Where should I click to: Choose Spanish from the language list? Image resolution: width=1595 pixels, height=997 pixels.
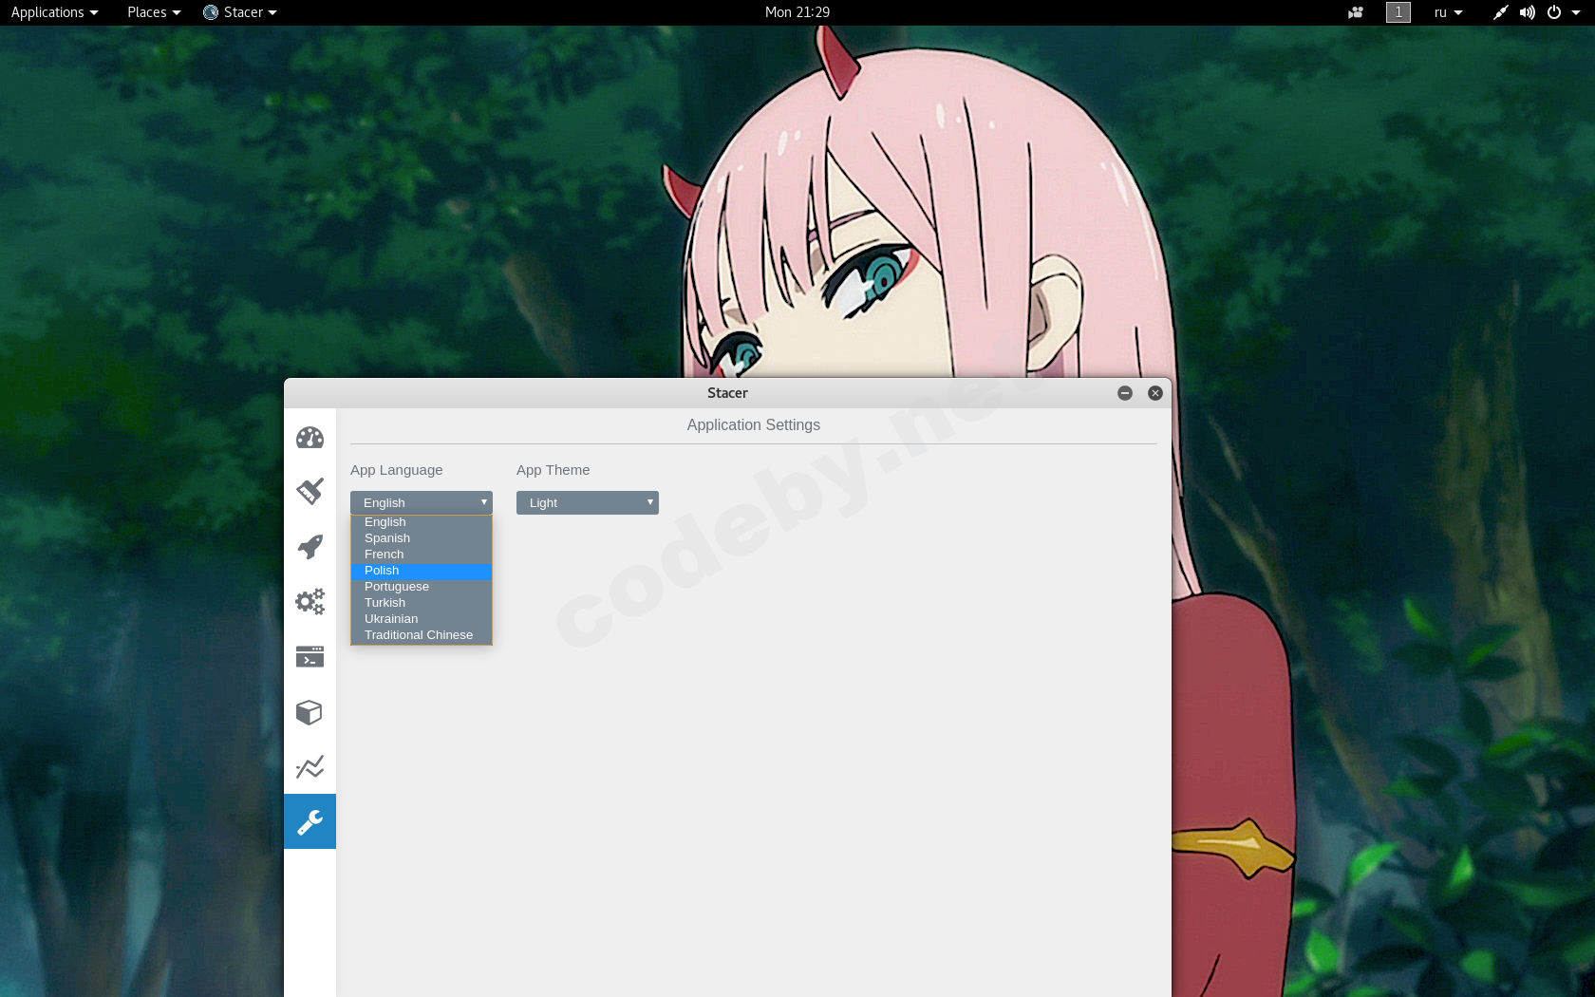422,538
